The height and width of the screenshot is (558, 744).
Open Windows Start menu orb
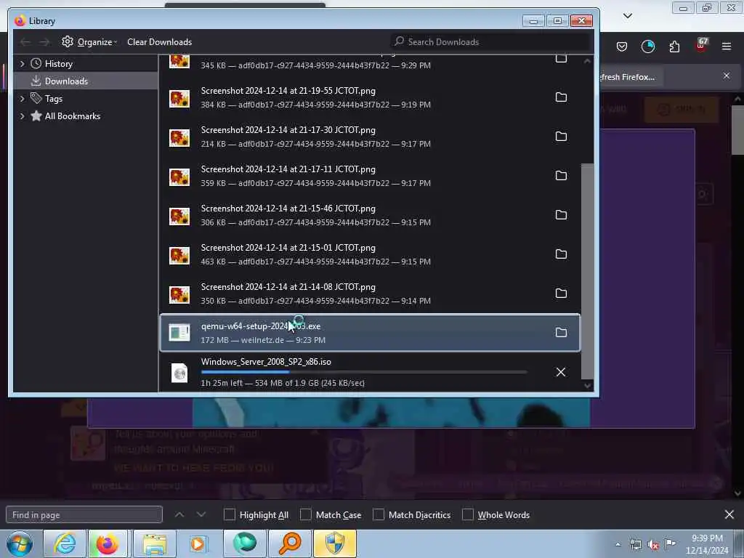20,543
